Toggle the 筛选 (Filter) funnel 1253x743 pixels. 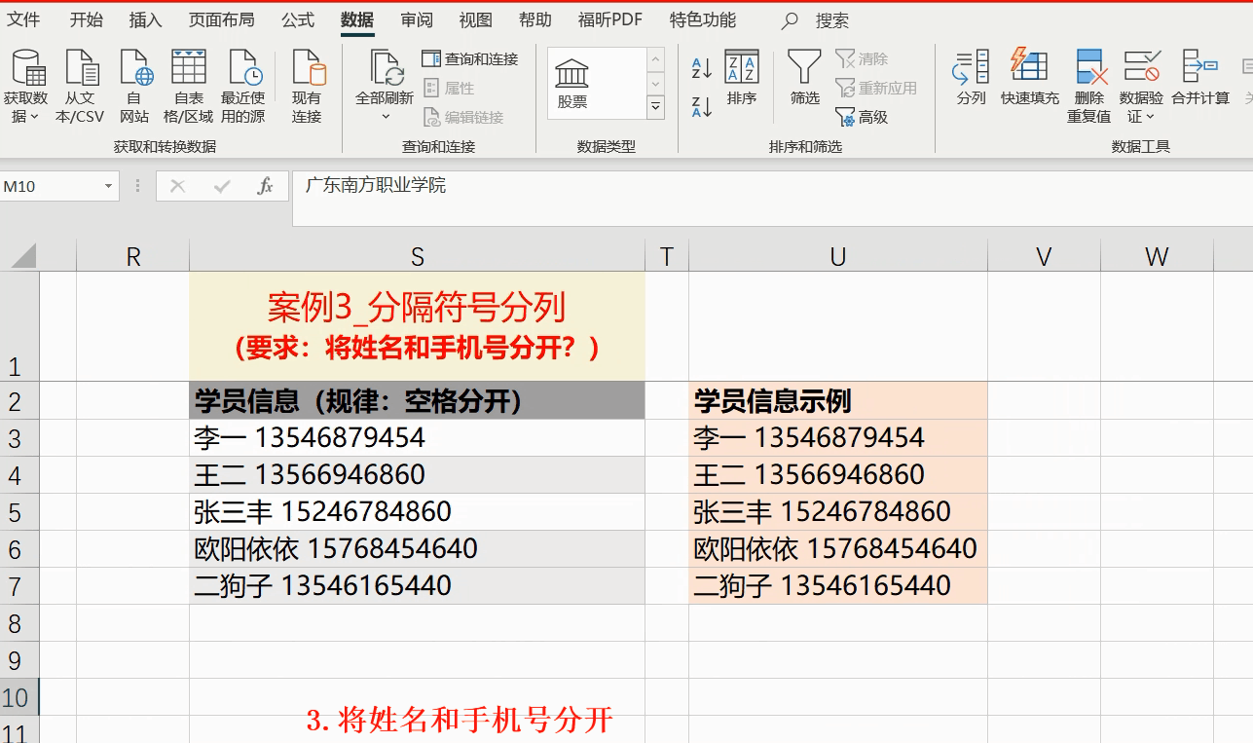pyautogui.click(x=804, y=78)
